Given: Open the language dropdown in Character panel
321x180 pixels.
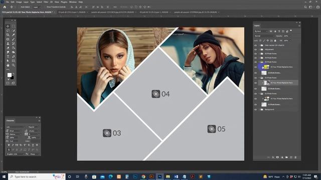Looking at the screenshot, I should pos(16,154).
